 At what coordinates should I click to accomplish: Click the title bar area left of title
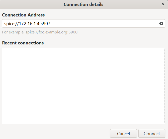click(32, 4)
